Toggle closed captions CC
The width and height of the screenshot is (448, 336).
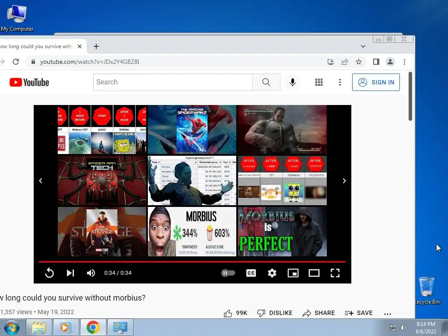[x=251, y=273]
